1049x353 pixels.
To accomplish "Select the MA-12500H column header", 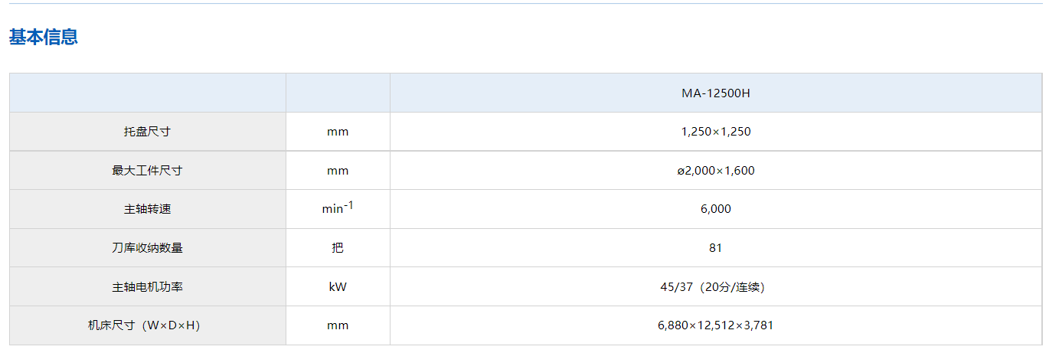I will pyautogui.click(x=716, y=93).
